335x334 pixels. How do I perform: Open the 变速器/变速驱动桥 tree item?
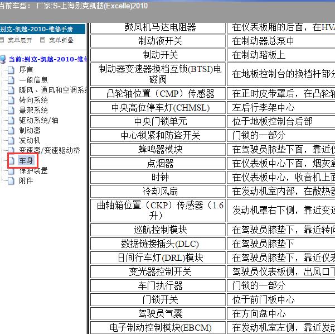[50, 150]
